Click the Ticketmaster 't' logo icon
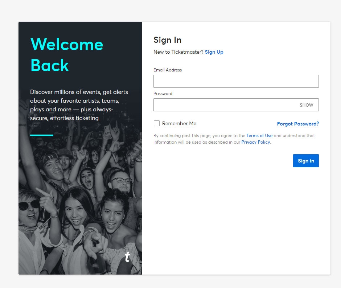 pos(127,257)
